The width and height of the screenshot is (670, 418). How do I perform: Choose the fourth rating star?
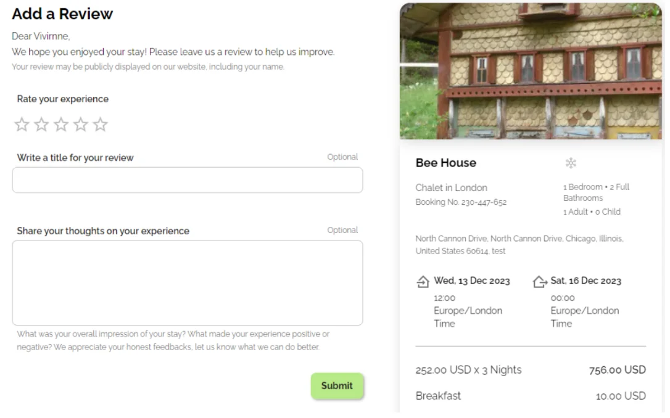(81, 125)
